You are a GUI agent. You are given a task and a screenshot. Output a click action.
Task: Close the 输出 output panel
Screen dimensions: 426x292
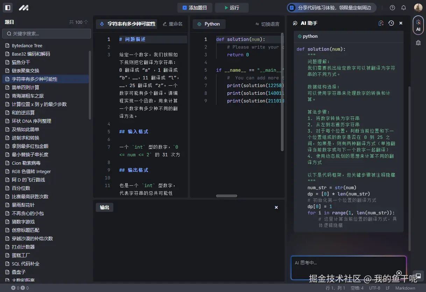pos(276,207)
